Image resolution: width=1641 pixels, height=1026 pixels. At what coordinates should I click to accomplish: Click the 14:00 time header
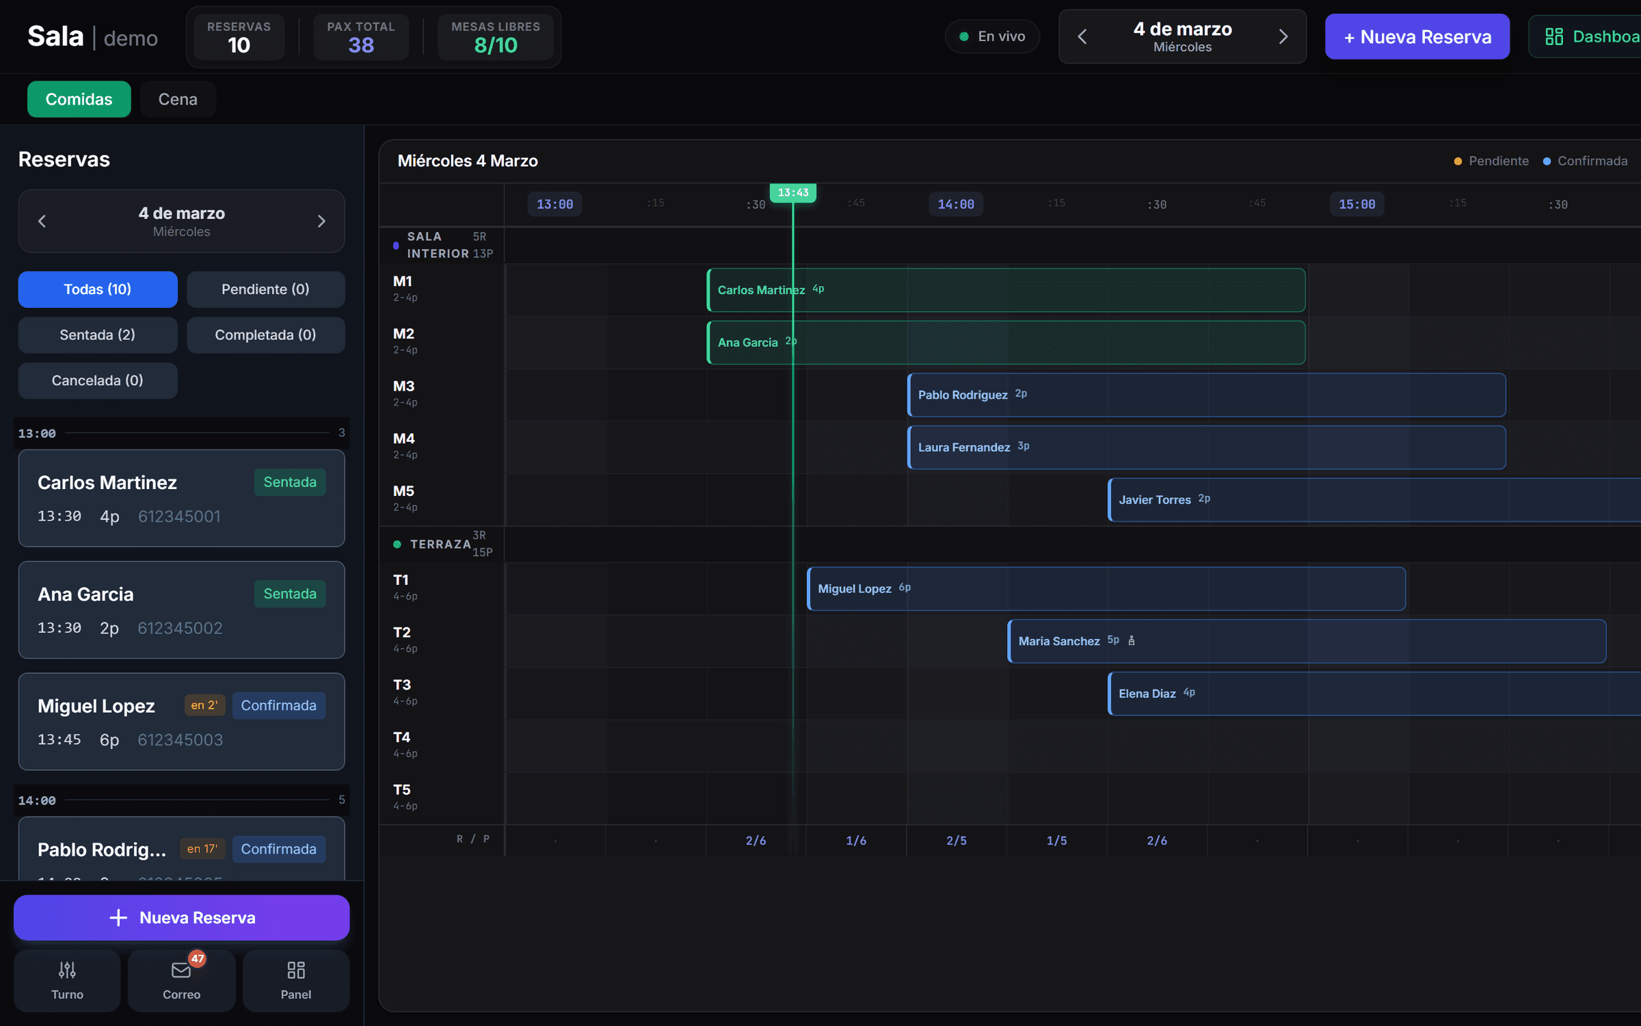[956, 204]
